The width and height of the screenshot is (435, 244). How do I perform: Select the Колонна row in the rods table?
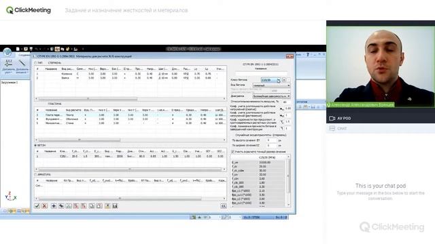pos(130,74)
